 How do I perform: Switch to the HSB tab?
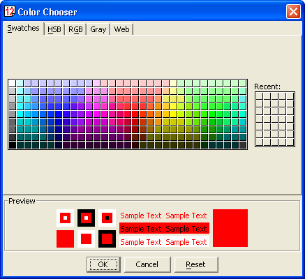coord(54,29)
